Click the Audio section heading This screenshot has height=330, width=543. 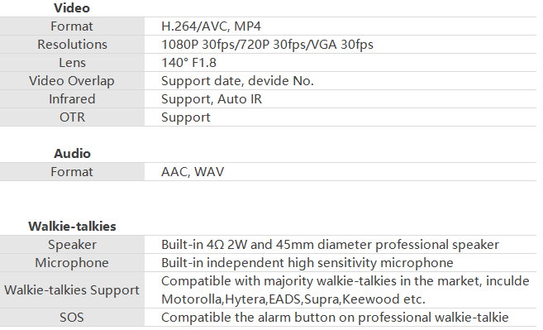coord(72,154)
